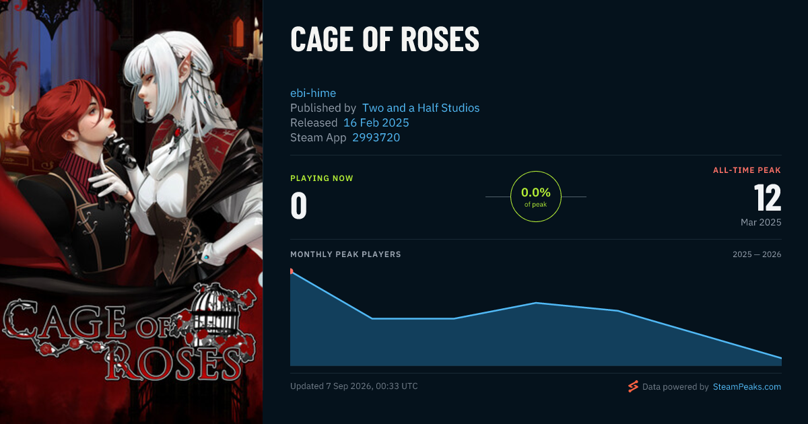Screen dimensions: 808x424
Task: Click the monthly peak players chart area
Action: coord(536,316)
